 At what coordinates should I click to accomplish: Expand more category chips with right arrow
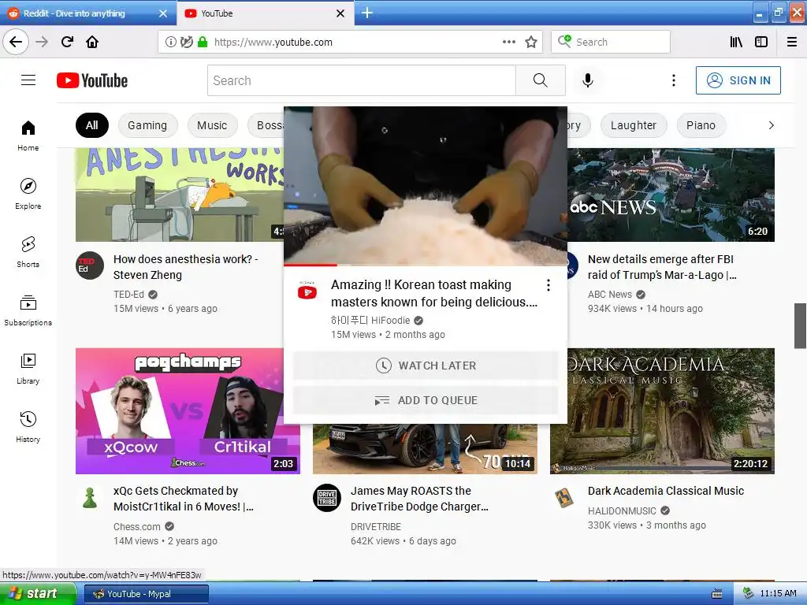pyautogui.click(x=771, y=125)
